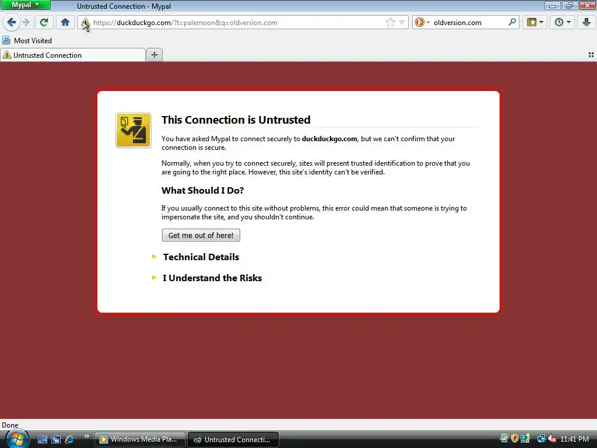
Task: Open a new tab
Action: [x=154, y=55]
